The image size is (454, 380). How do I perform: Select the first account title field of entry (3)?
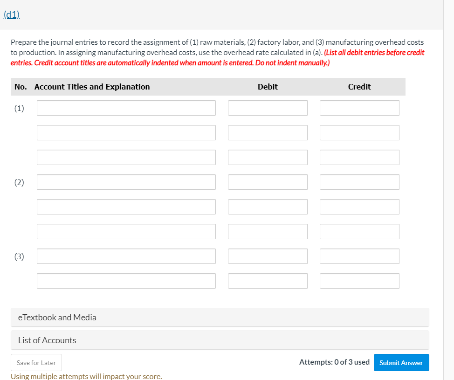(126, 256)
